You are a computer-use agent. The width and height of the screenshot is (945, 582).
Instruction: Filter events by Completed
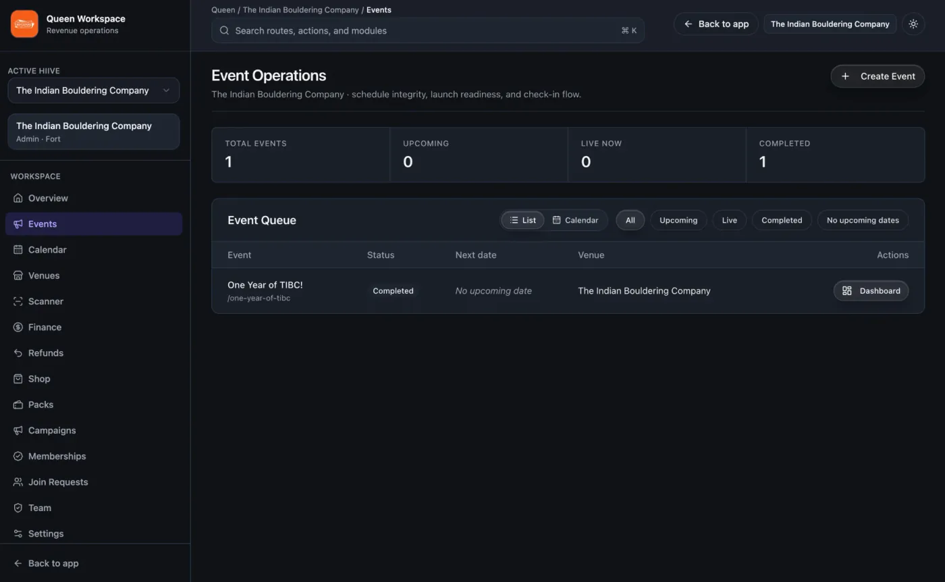[x=782, y=220]
